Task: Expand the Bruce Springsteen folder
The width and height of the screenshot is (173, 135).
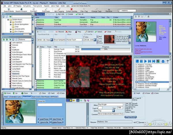Action: [x=11, y=24]
